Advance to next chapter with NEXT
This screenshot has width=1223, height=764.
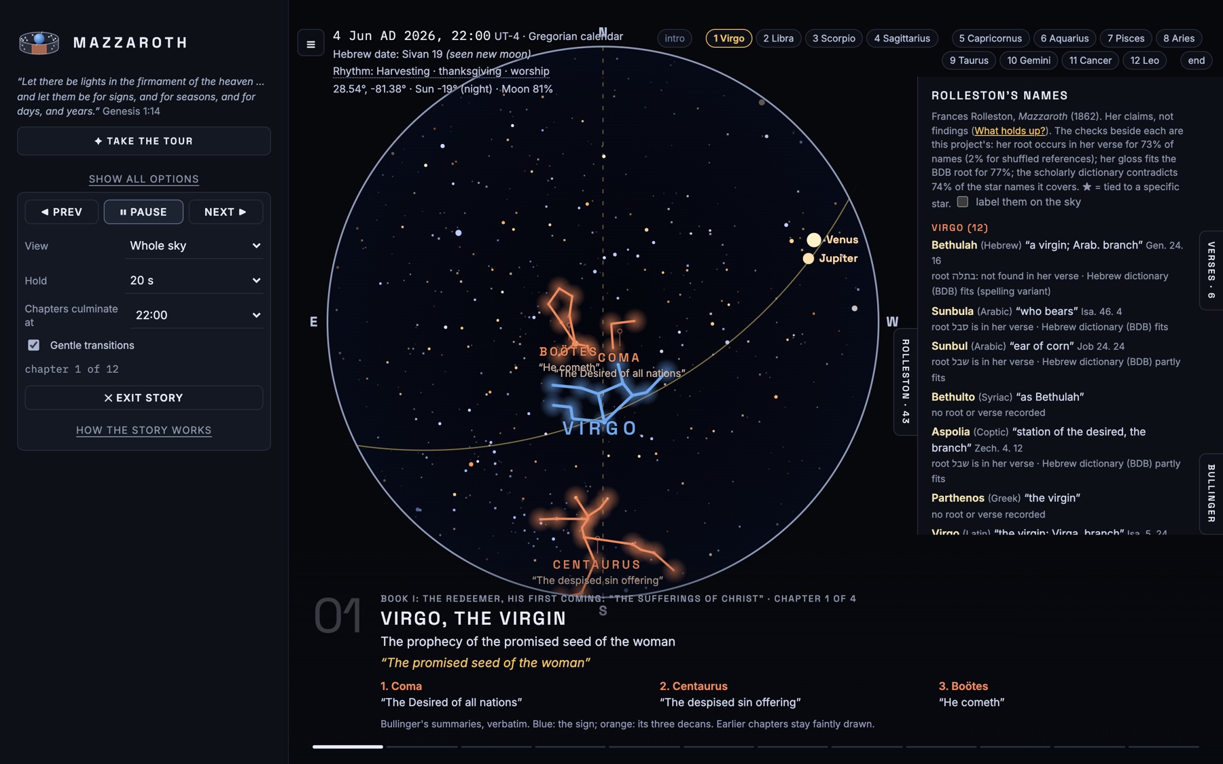click(226, 212)
